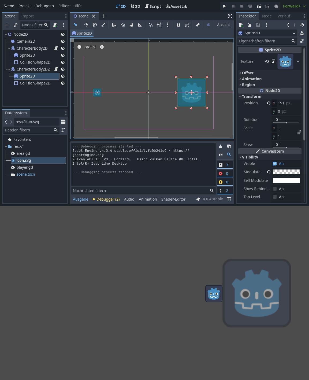
Task: Switch to the Node tab
Action: (267, 16)
